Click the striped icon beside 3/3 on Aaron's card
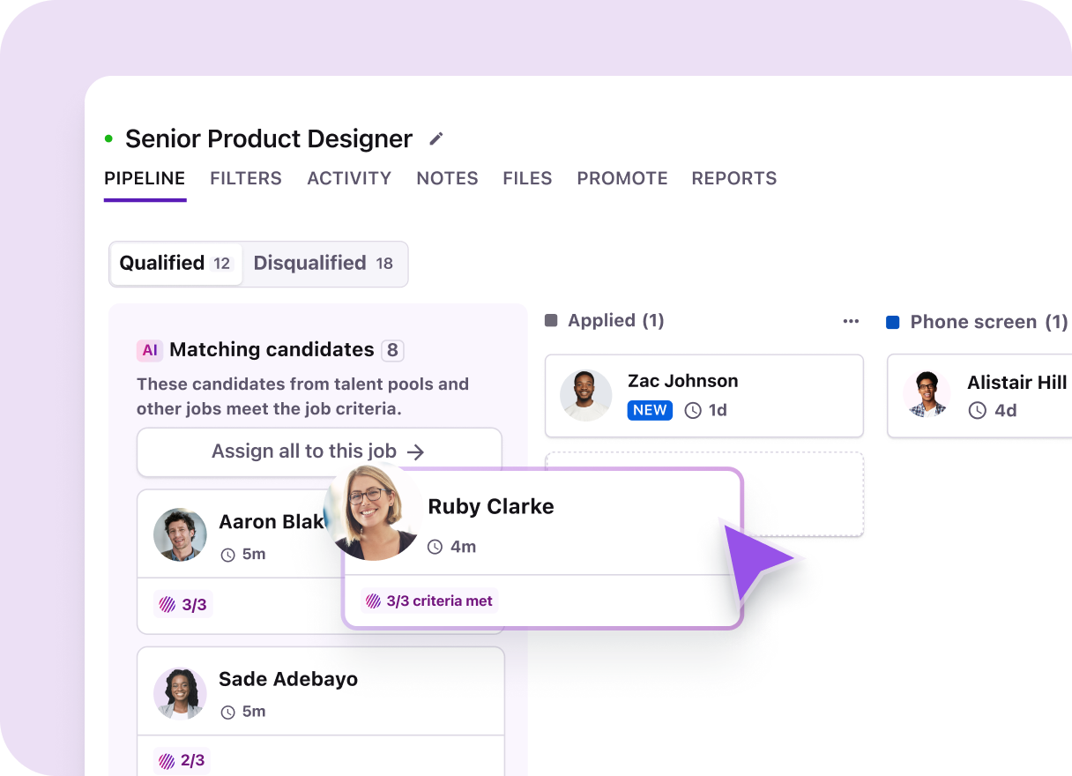 coord(167,605)
